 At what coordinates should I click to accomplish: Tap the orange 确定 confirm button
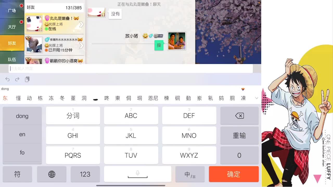234,174
